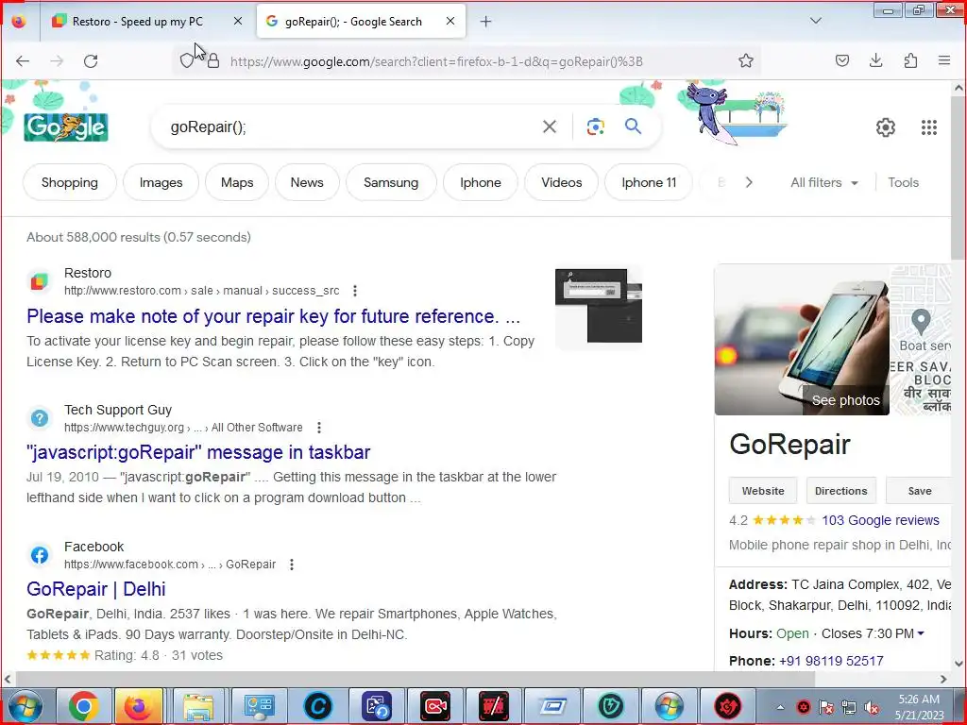Open Restoro repair key result link
967x725 pixels.
[x=273, y=316]
